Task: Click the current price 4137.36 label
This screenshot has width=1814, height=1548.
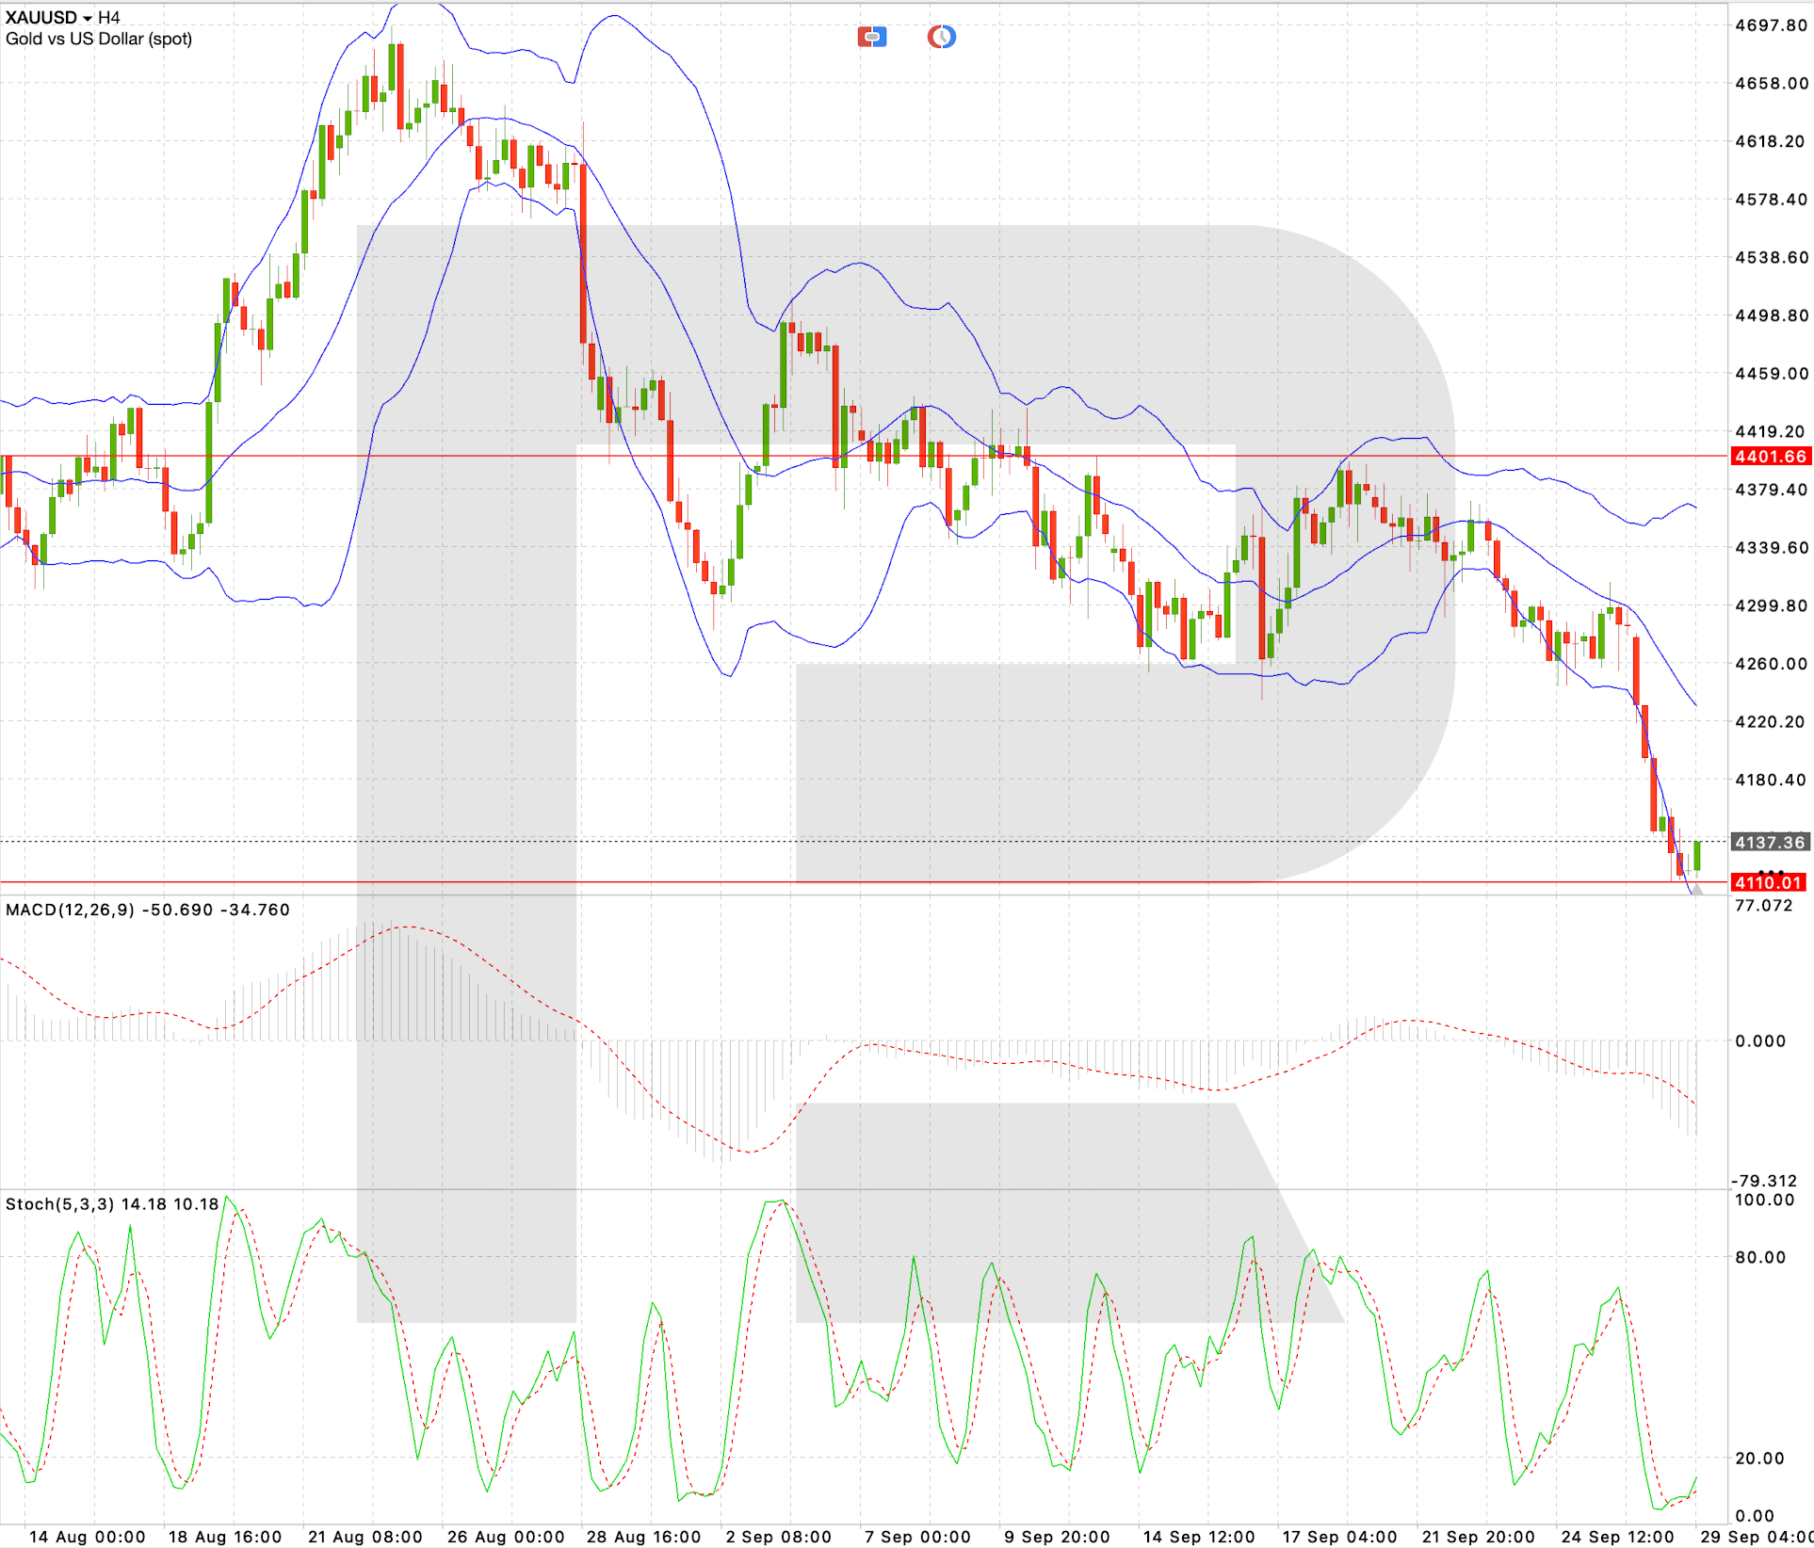Action: [1771, 842]
